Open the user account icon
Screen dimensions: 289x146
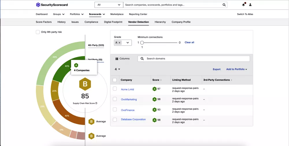[x=250, y=5]
